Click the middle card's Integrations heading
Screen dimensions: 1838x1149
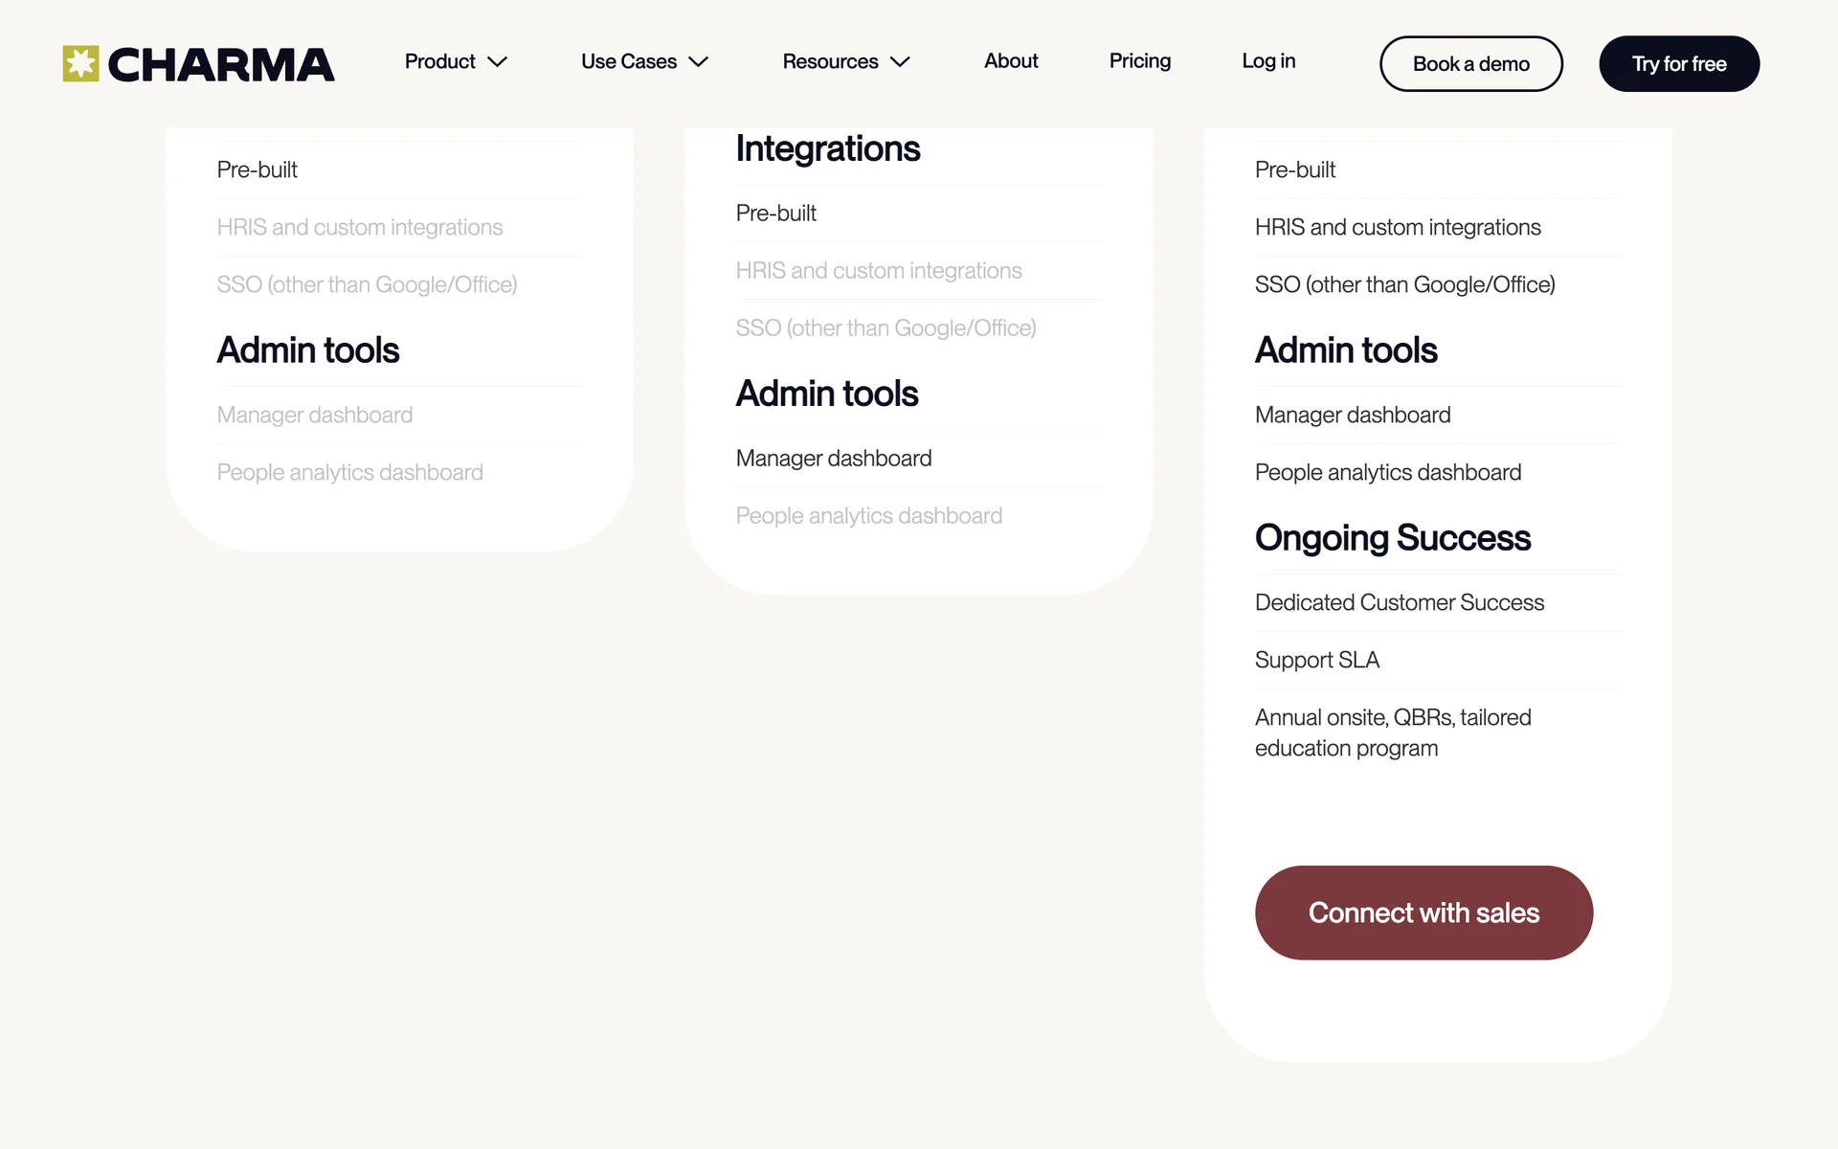827,149
